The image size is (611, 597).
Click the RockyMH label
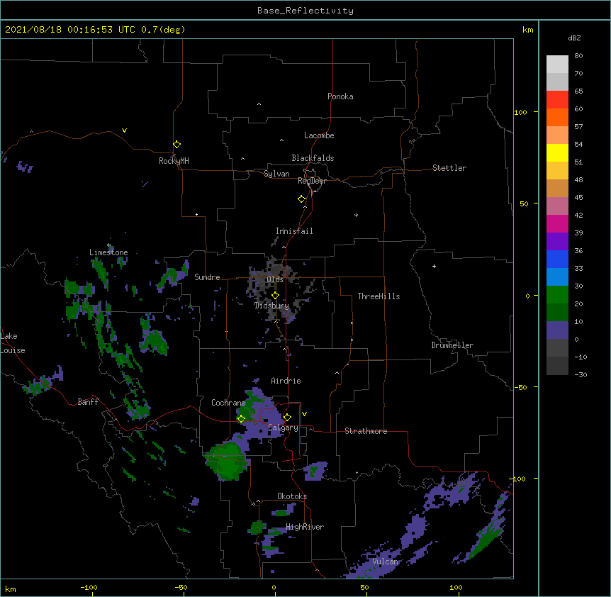click(174, 161)
